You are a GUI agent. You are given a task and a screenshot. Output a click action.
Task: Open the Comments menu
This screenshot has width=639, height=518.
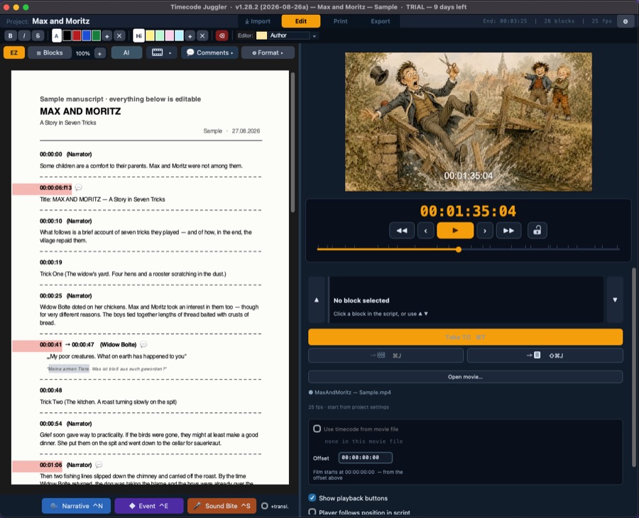[210, 53]
